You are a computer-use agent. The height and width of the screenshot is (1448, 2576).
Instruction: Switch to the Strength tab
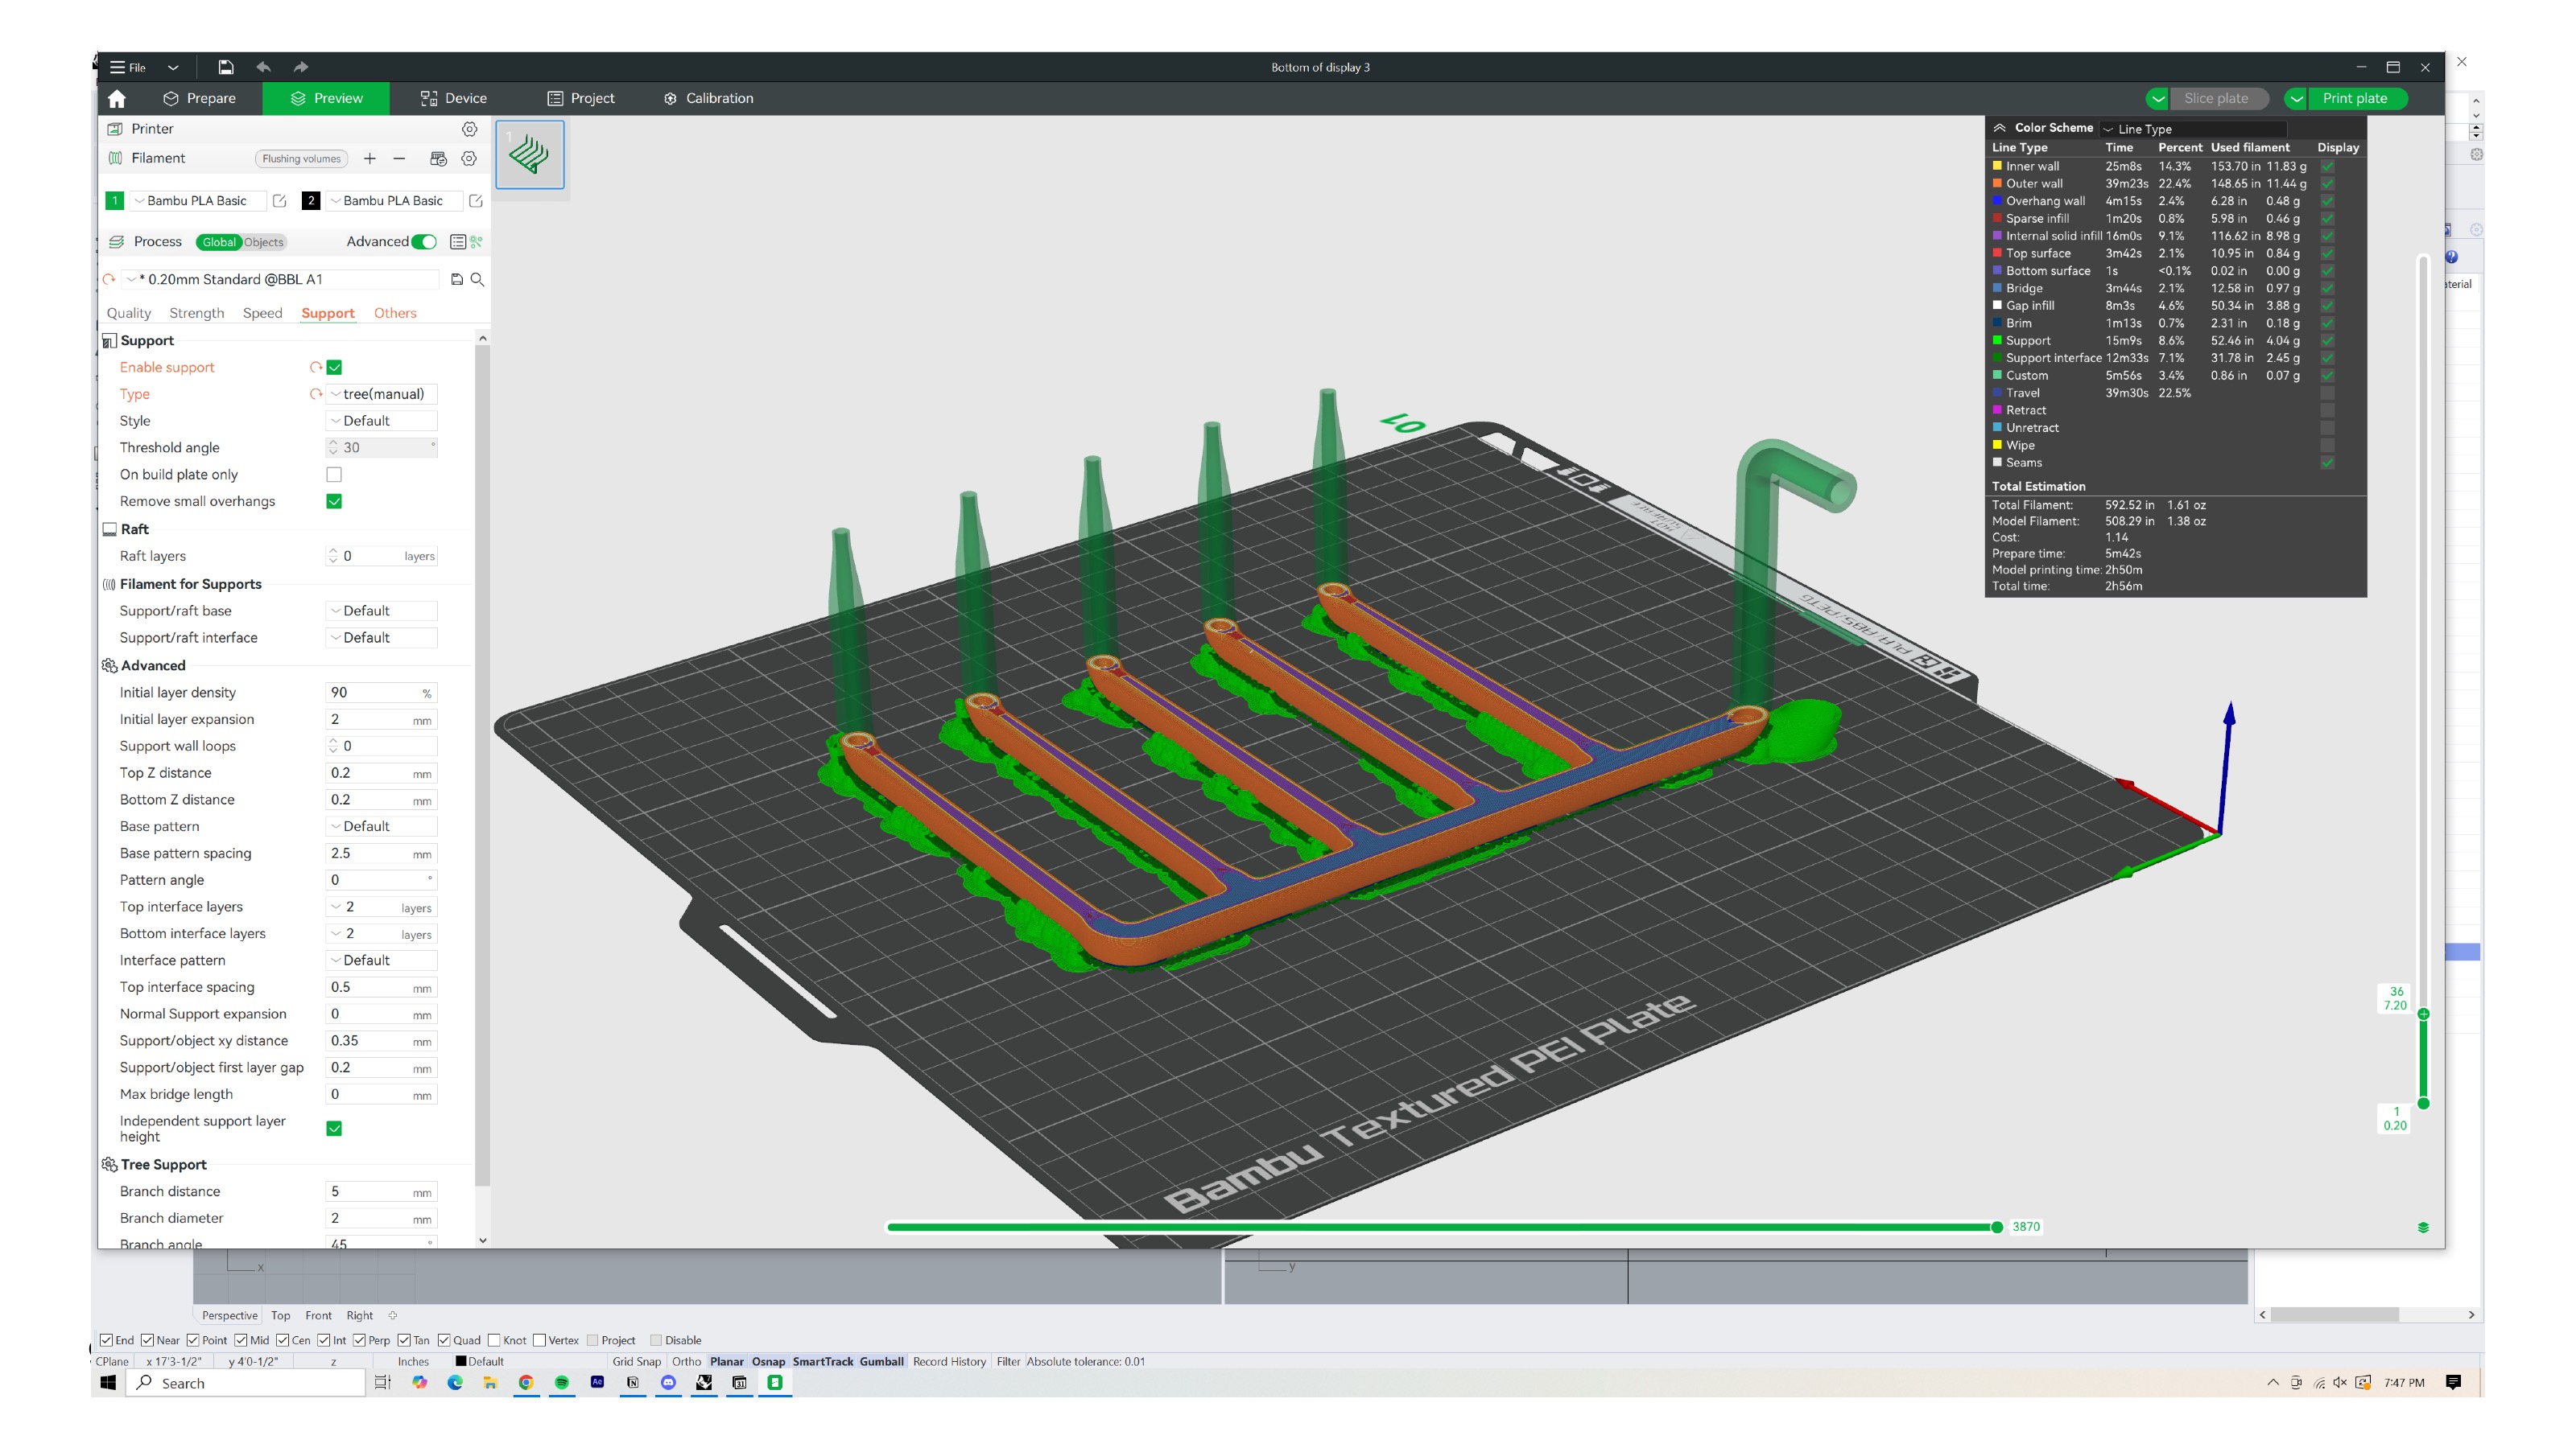tap(196, 313)
